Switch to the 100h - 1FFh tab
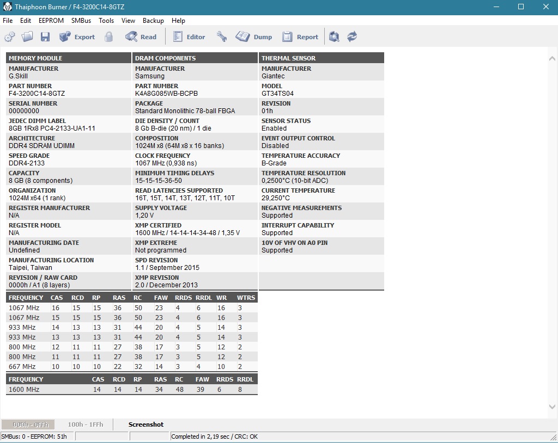Screen dimensions: 558x443 [86, 424]
